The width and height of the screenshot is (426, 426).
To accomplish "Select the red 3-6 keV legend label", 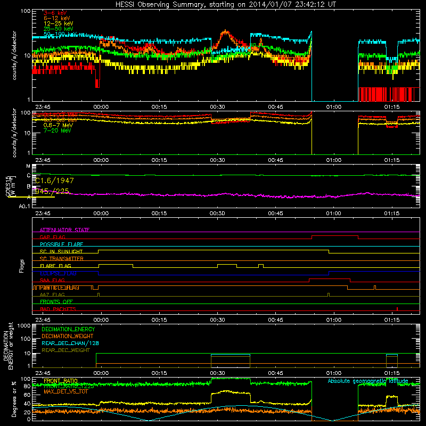I will tap(55, 13).
